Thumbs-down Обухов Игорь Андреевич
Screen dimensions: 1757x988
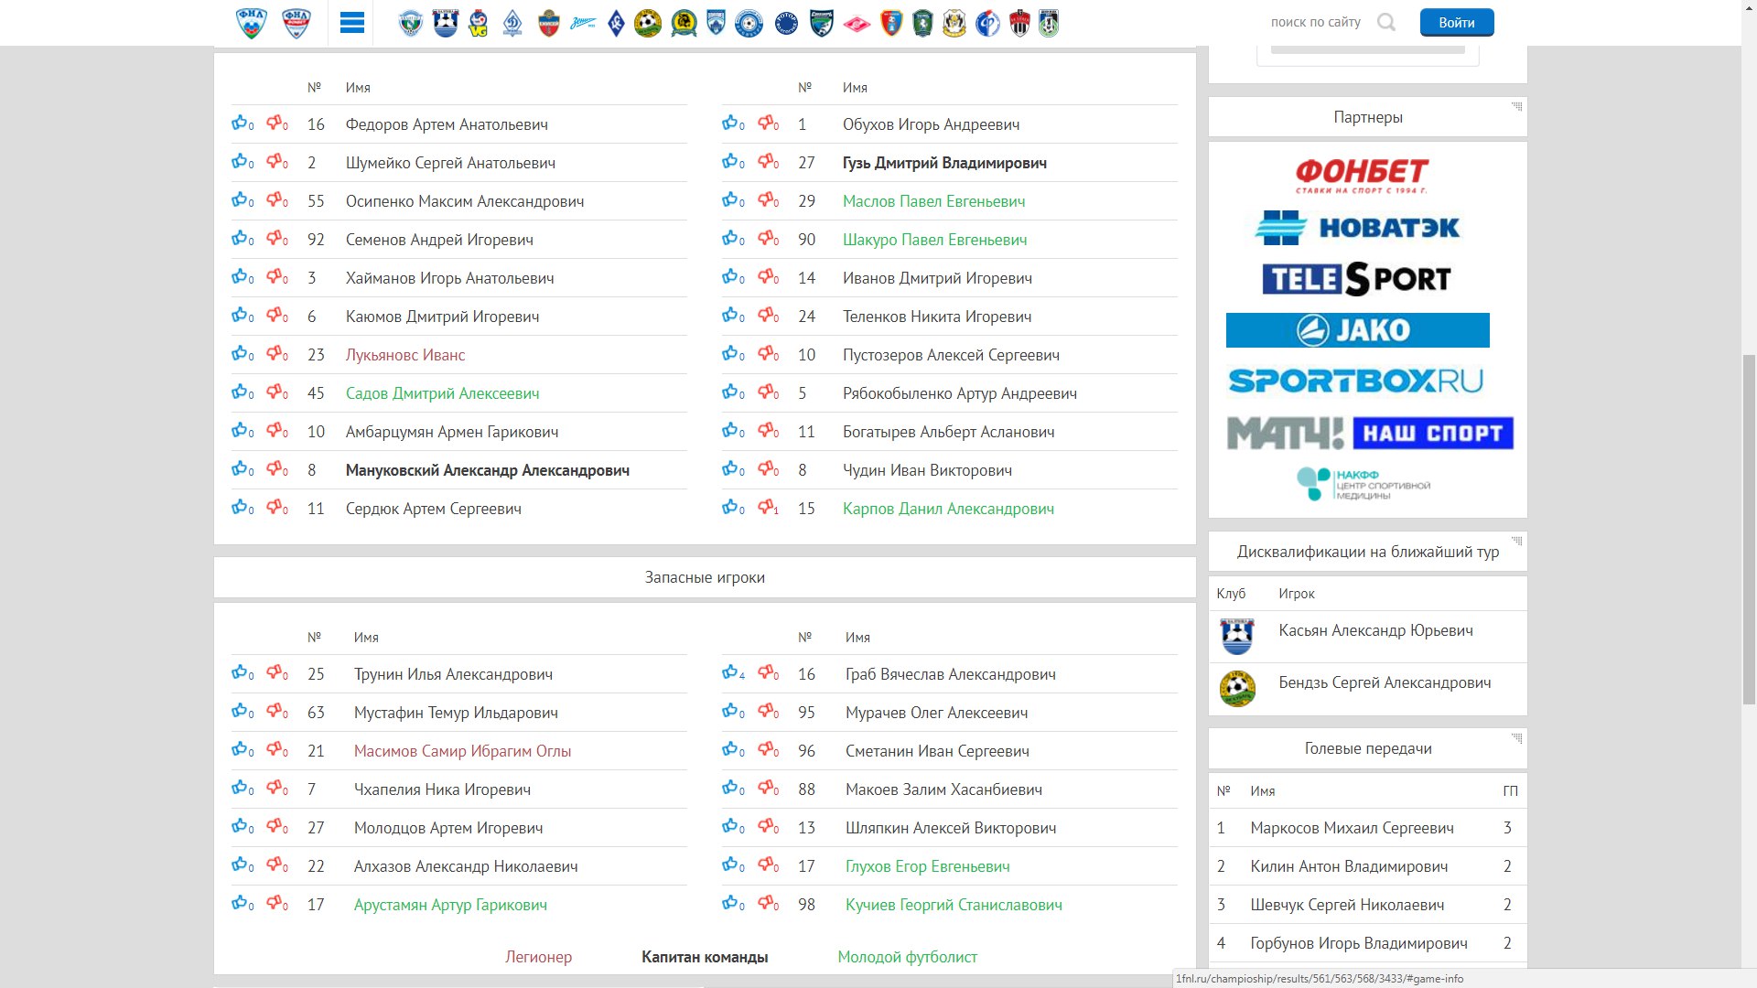click(767, 123)
